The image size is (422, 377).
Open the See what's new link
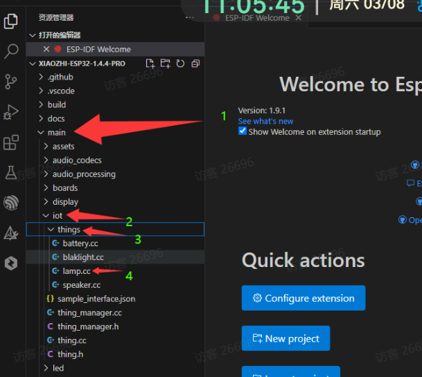tap(265, 121)
